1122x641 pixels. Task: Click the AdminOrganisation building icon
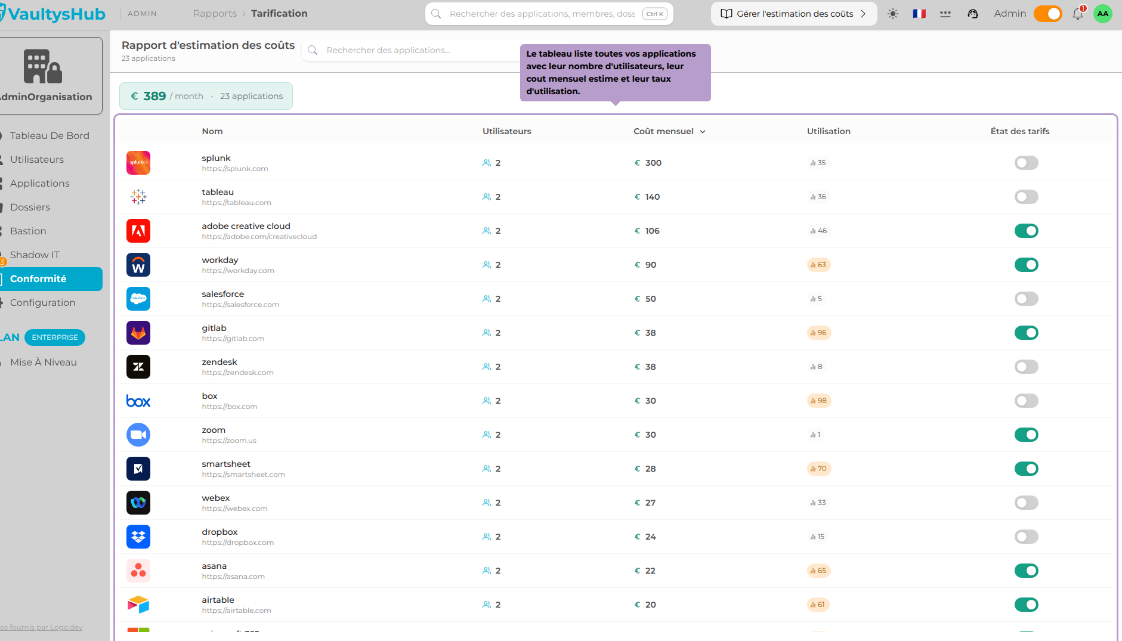click(x=43, y=66)
